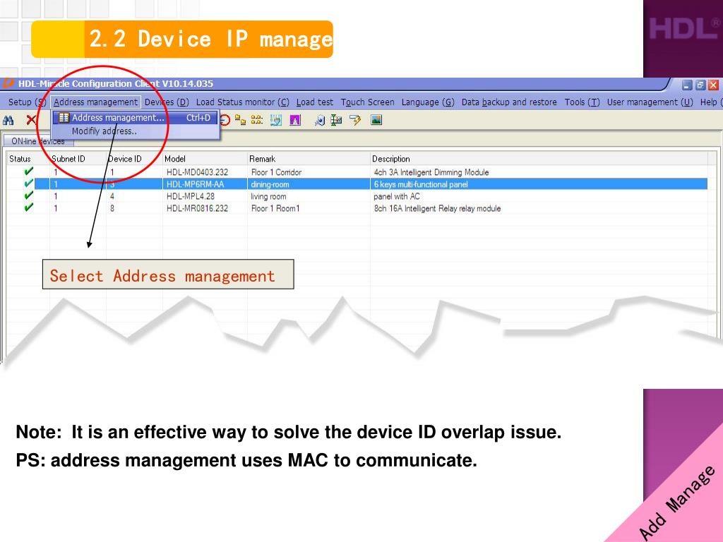Click the dining-room remark cell
Screen dimensions: 723x542
click(x=270, y=184)
